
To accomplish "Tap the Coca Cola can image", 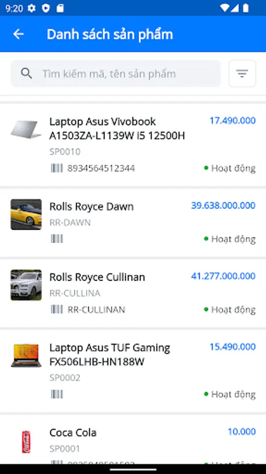I will point(26,442).
